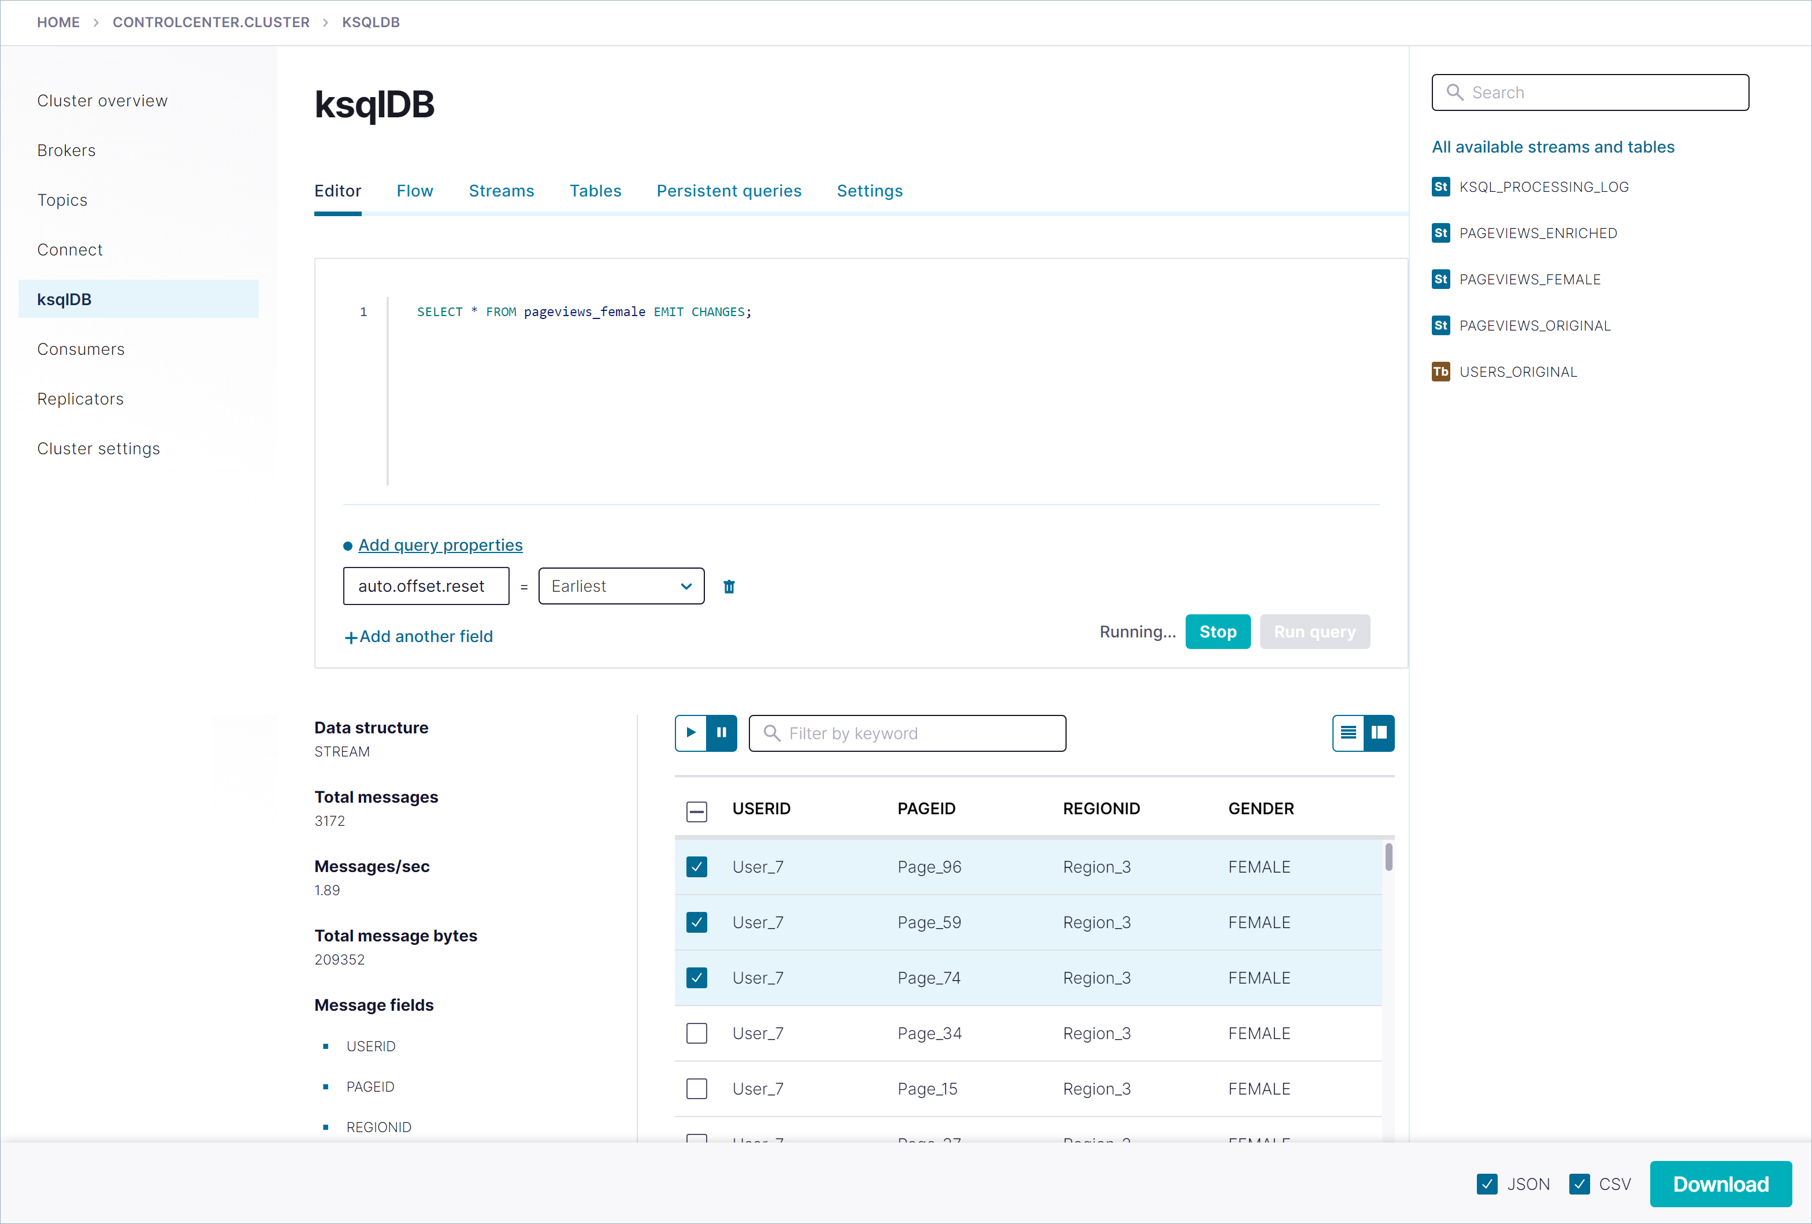This screenshot has width=1812, height=1224.
Task: Toggle the JSON download format checkbox
Action: pyautogui.click(x=1487, y=1184)
